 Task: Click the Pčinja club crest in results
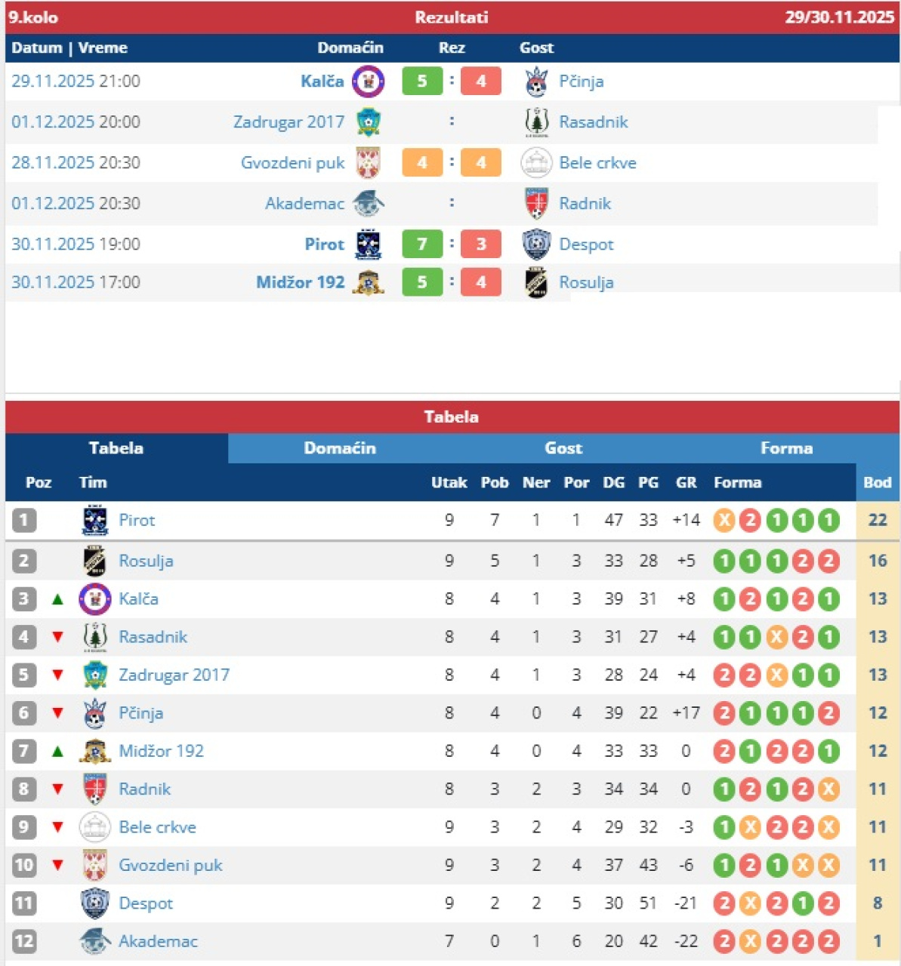(536, 82)
